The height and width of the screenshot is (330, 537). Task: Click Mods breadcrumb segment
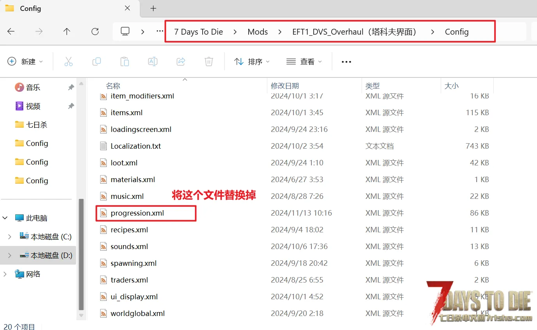click(x=258, y=32)
